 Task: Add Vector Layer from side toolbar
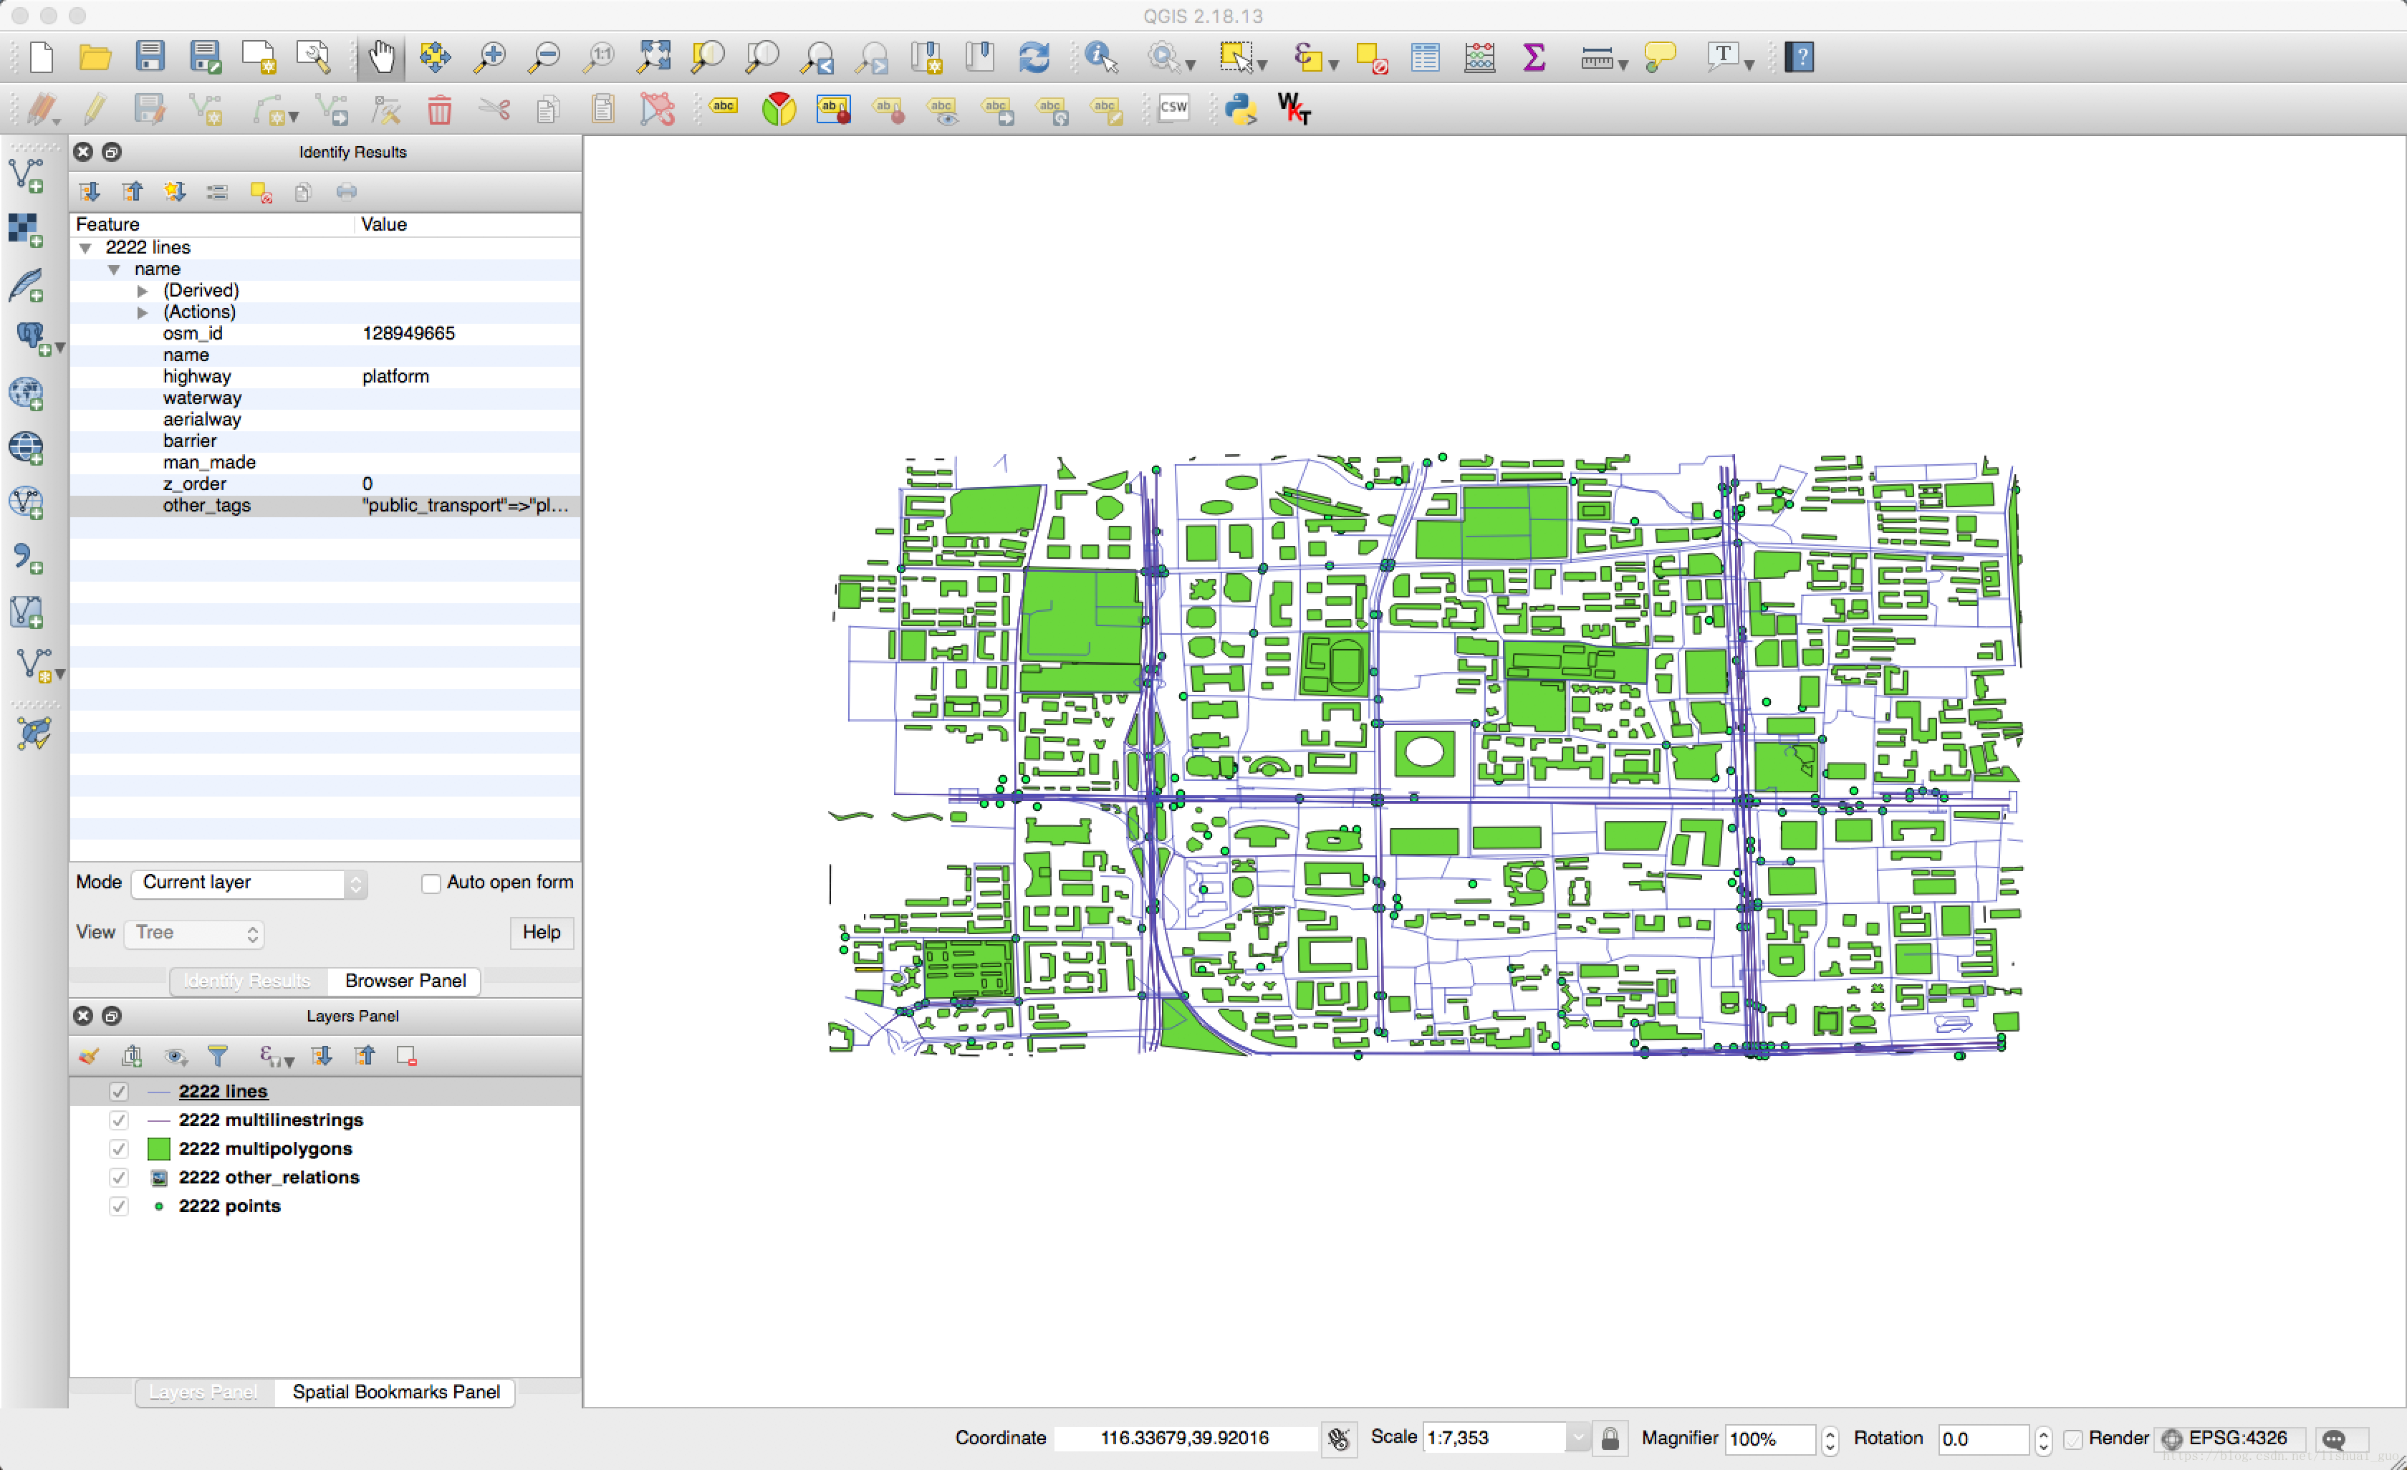[x=27, y=177]
